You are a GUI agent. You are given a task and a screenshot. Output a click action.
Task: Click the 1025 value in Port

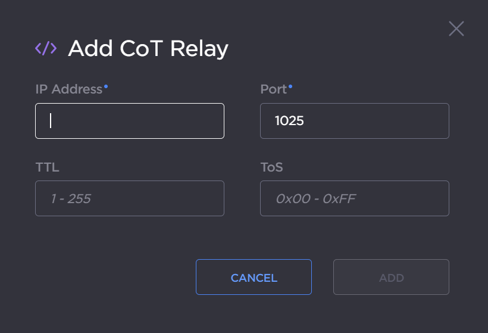289,121
